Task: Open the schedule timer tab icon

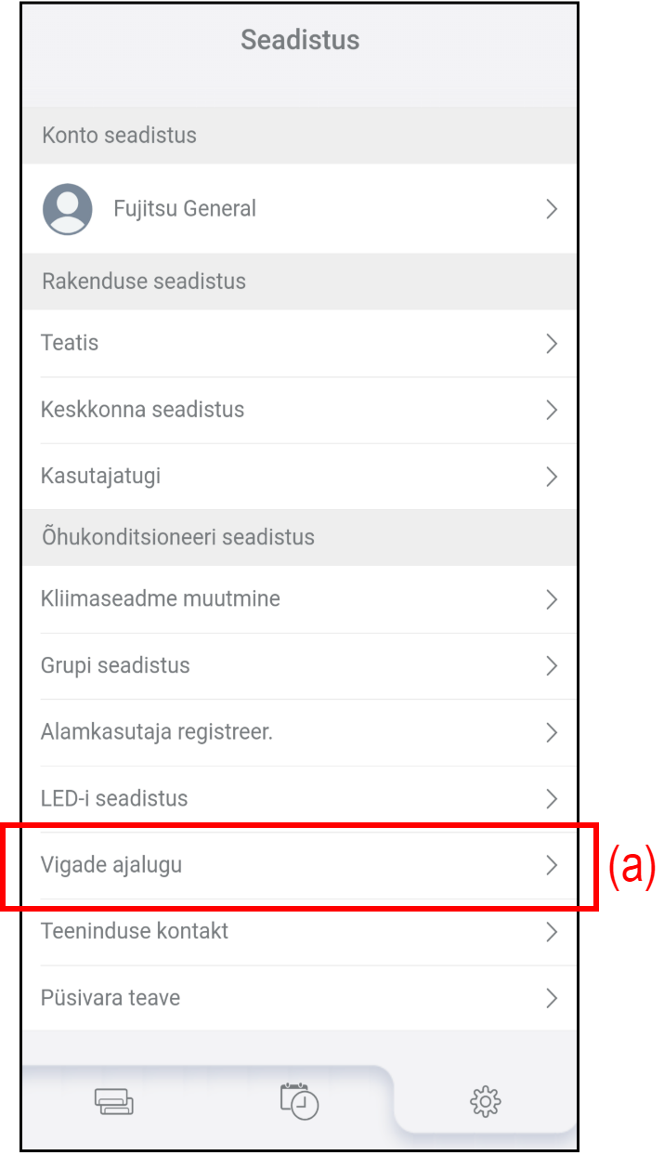Action: coord(299,1101)
